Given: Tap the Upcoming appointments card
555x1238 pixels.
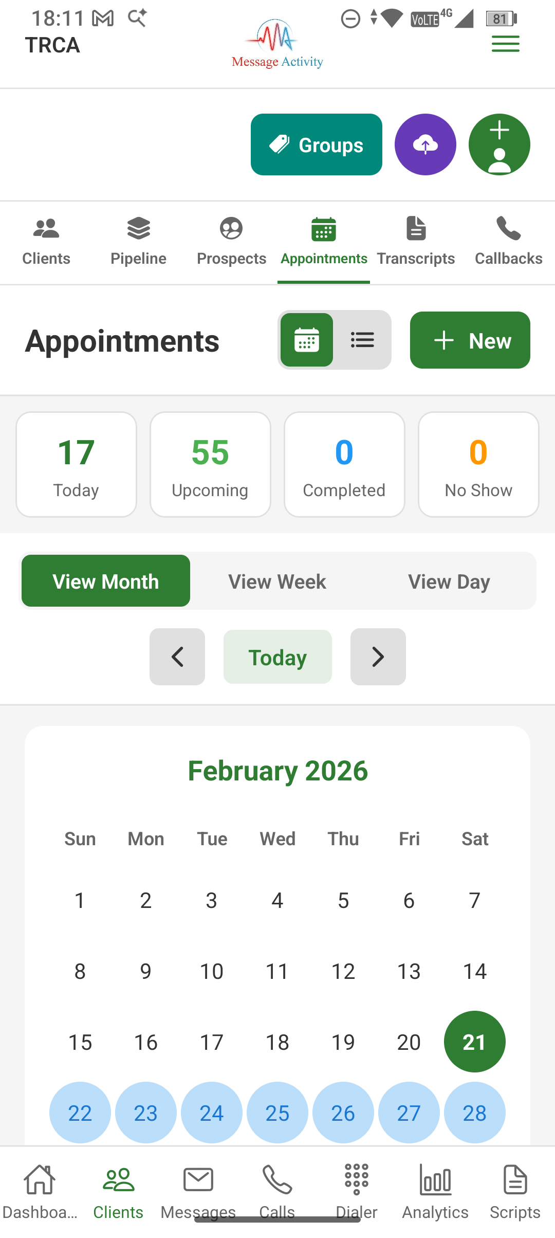Looking at the screenshot, I should coord(210,464).
